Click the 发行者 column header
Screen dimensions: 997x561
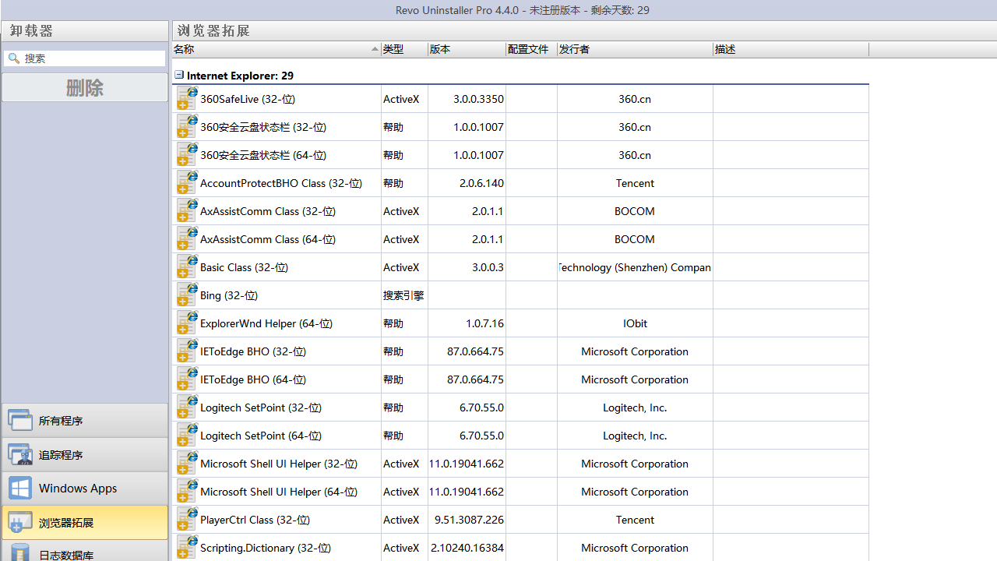(x=634, y=49)
